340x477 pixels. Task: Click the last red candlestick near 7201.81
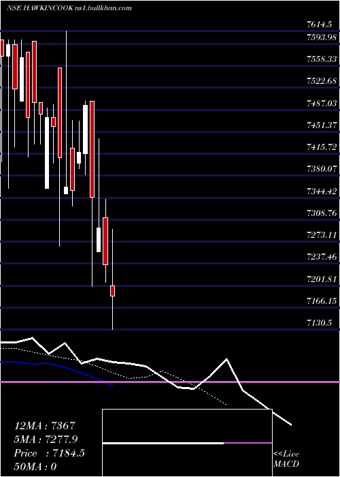click(x=112, y=291)
